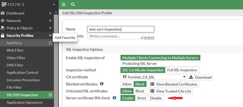Open Intrusion Prevention in the sidebar
This screenshot has height=107, width=243.
[x=27, y=80]
